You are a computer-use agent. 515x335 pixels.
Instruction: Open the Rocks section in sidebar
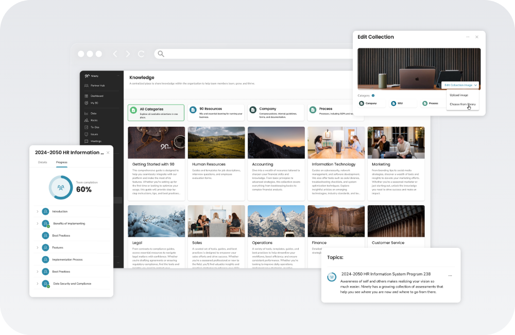coord(87,120)
